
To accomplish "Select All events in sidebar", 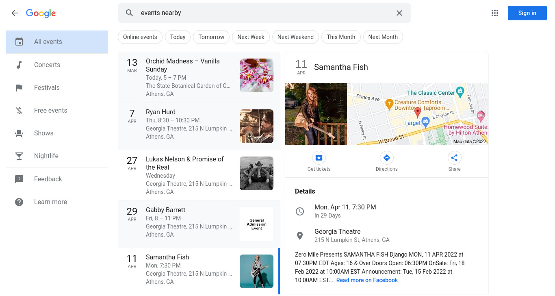I will pyautogui.click(x=57, y=42).
